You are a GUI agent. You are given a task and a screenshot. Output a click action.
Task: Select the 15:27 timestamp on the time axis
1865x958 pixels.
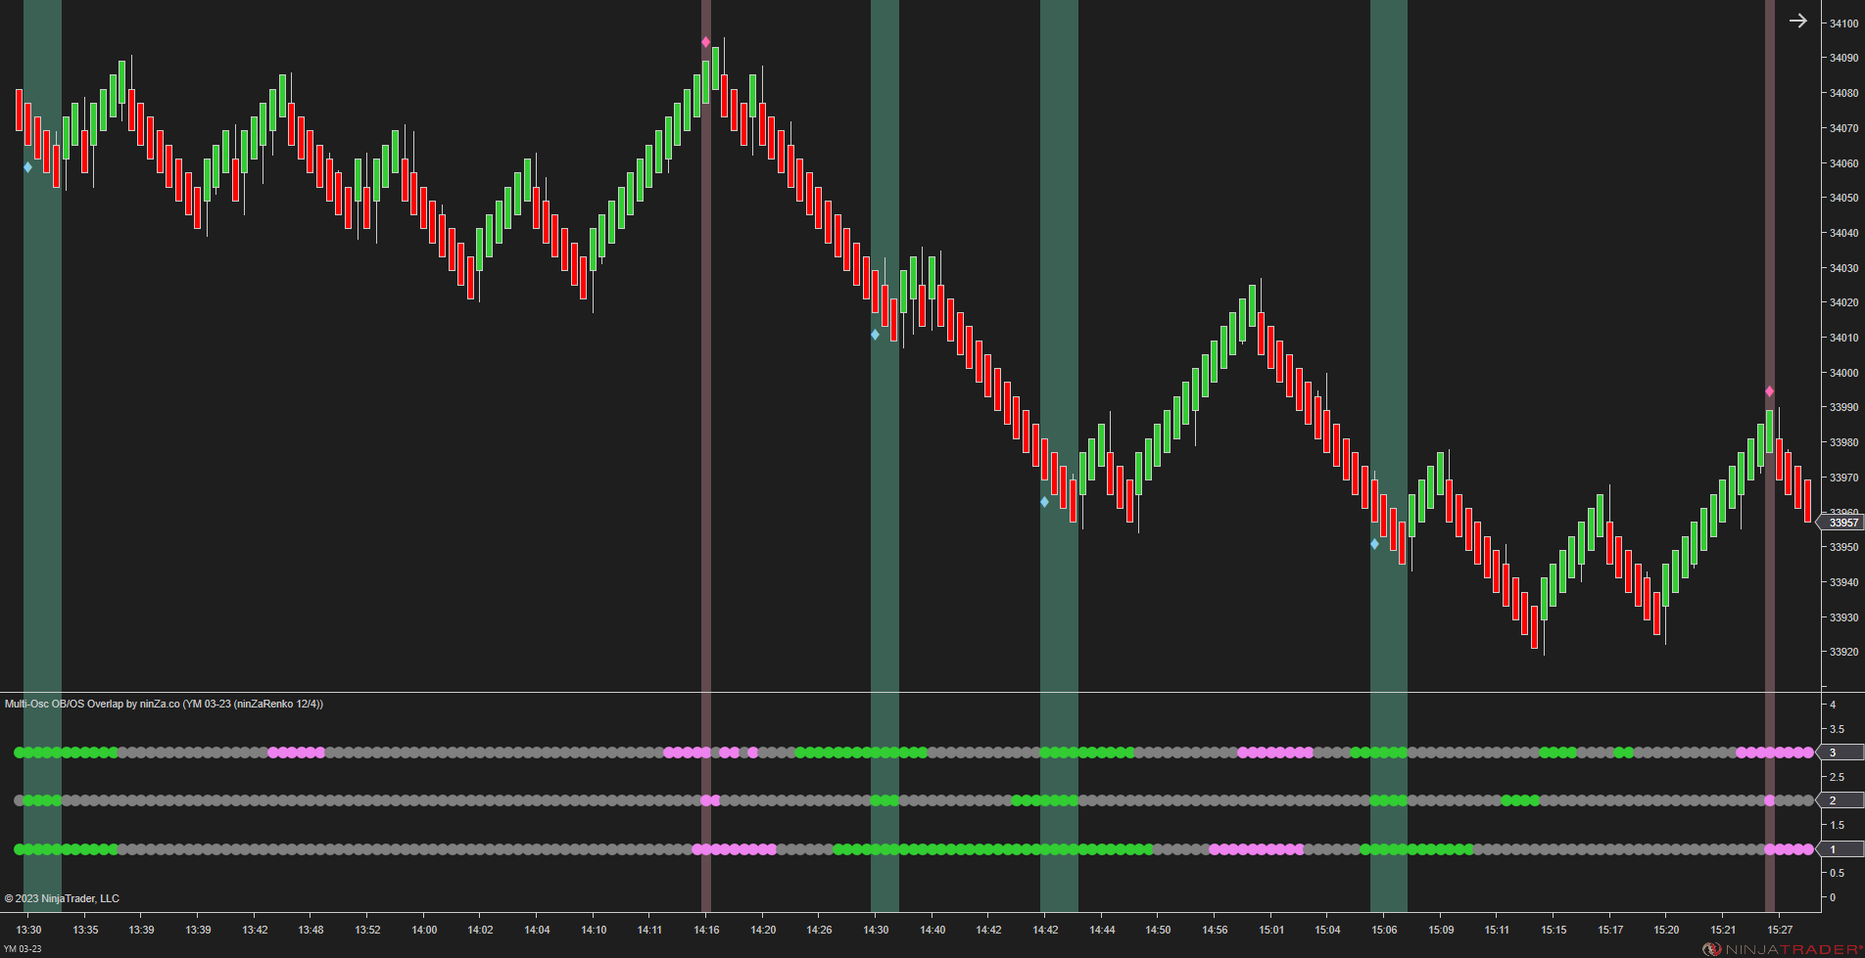[1779, 930]
